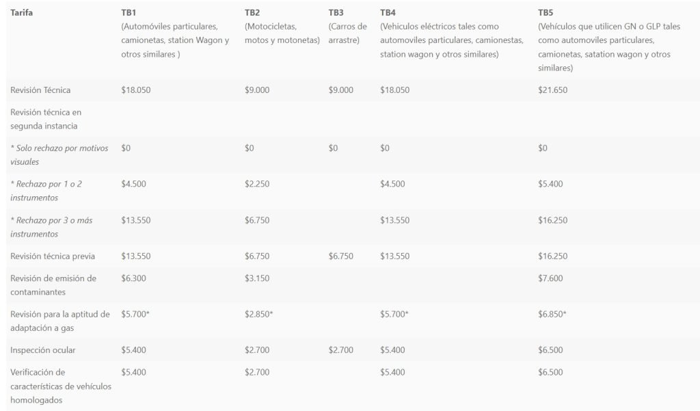Select the $21.650 Revisión Técnica value
Image resolution: width=700 pixels, height=411 pixels.
pyautogui.click(x=552, y=90)
